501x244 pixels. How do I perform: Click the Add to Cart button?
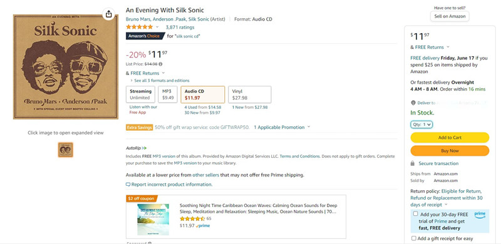coord(450,138)
